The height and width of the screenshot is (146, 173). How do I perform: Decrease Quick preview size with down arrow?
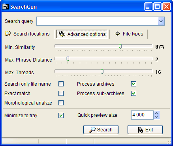click(157, 117)
